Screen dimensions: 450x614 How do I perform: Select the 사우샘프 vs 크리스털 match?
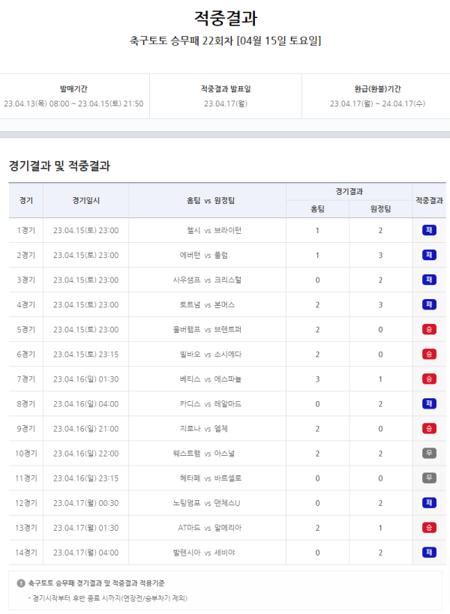(x=207, y=280)
